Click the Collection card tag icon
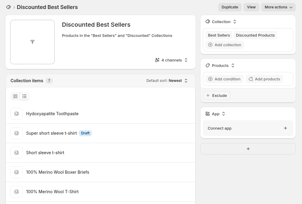 tap(208, 22)
